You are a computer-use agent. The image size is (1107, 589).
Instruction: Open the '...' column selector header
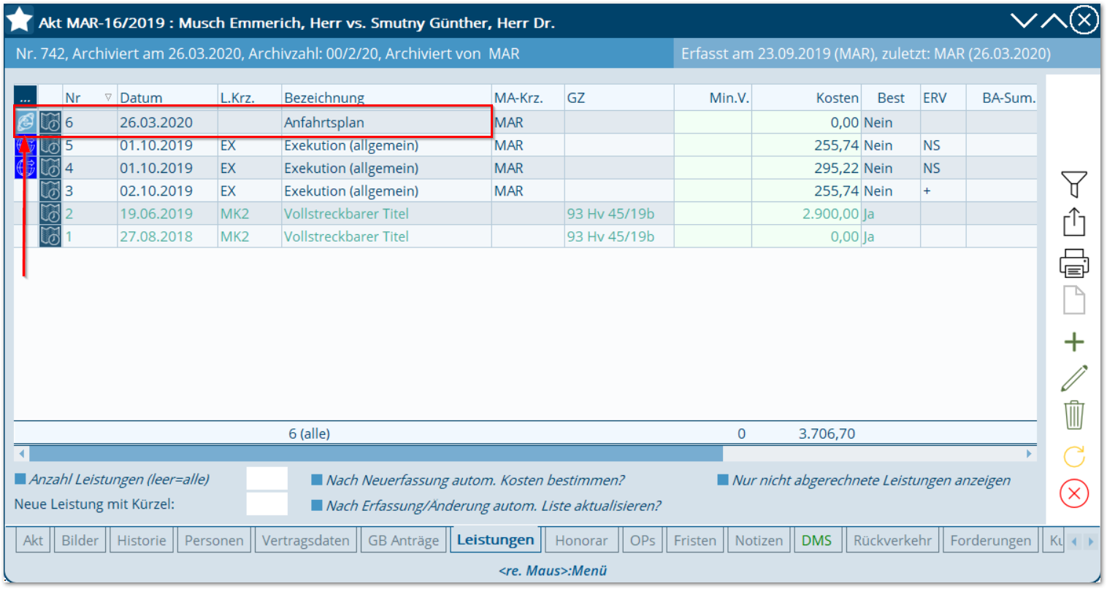click(26, 98)
